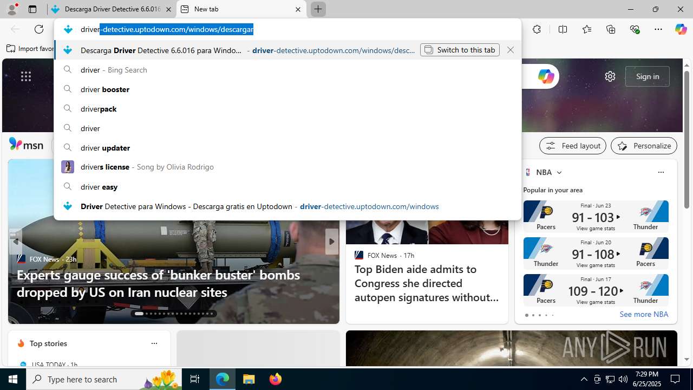Image resolution: width=693 pixels, height=390 pixels.
Task: Select 'driver updater' suggestion
Action: (x=287, y=148)
